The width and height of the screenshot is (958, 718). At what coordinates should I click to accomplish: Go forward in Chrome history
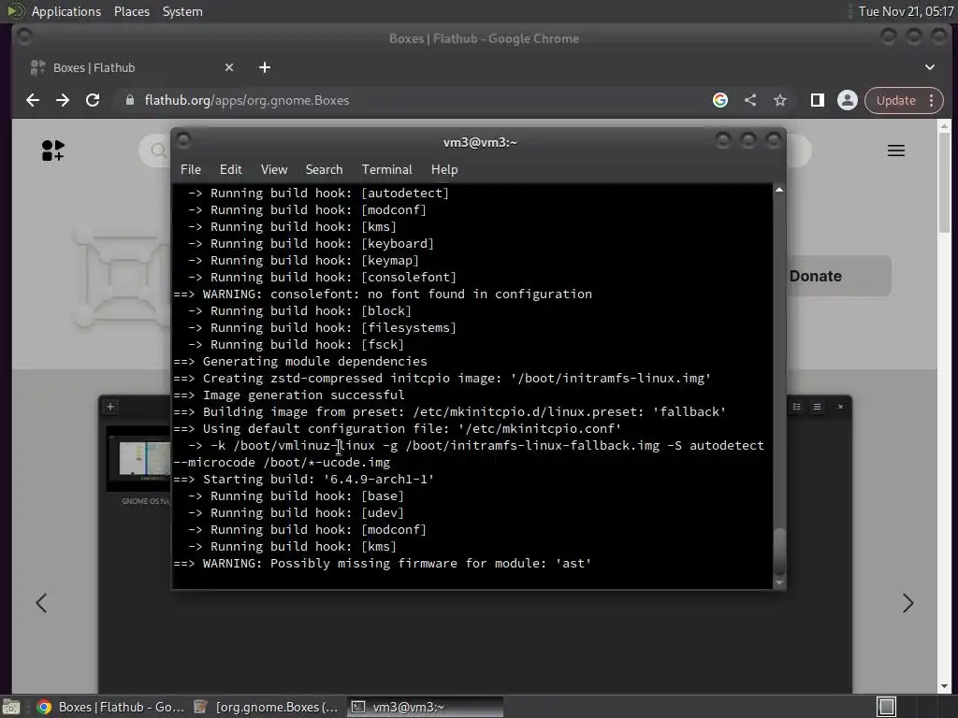click(63, 100)
